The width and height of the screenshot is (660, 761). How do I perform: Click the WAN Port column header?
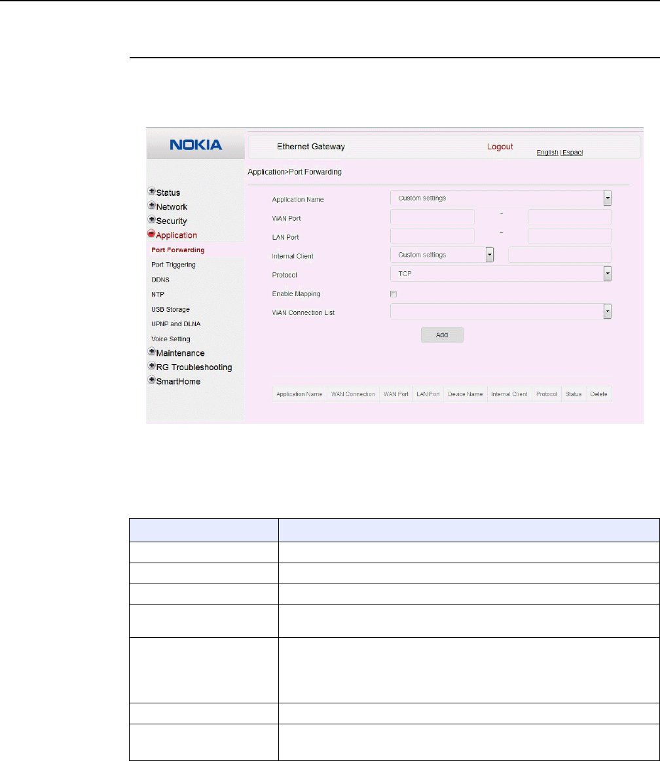[x=396, y=394]
